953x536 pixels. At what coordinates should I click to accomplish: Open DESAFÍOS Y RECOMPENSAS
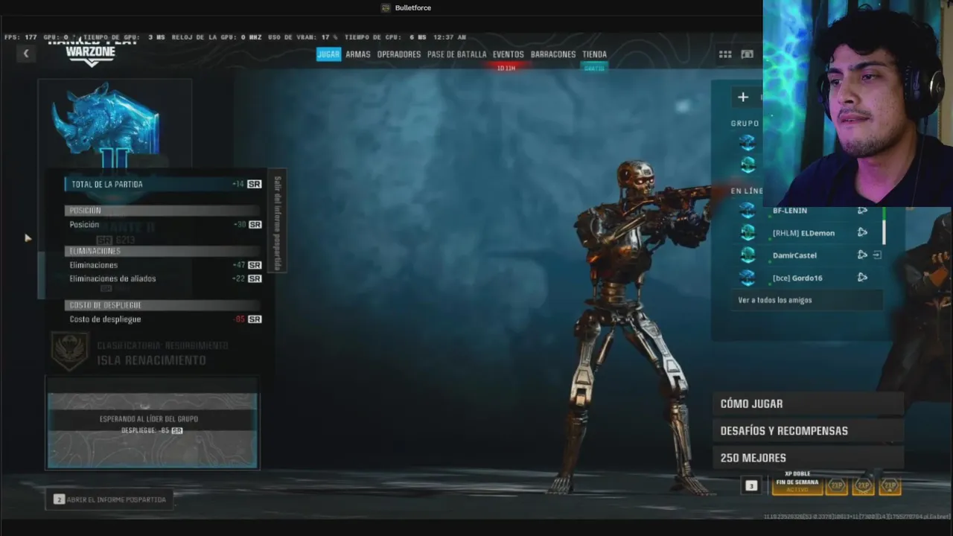[x=809, y=430]
